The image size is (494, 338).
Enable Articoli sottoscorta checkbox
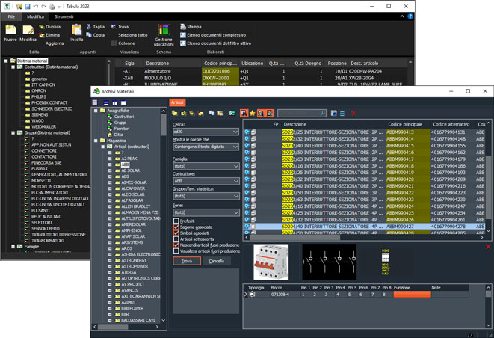176,239
